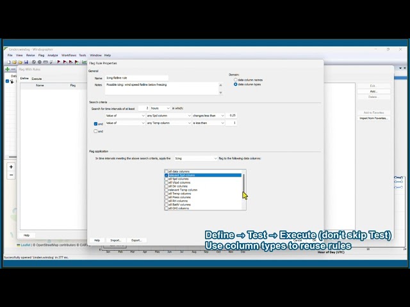
Task: Check 'relevant Temp column' in the list
Action: 167,190
